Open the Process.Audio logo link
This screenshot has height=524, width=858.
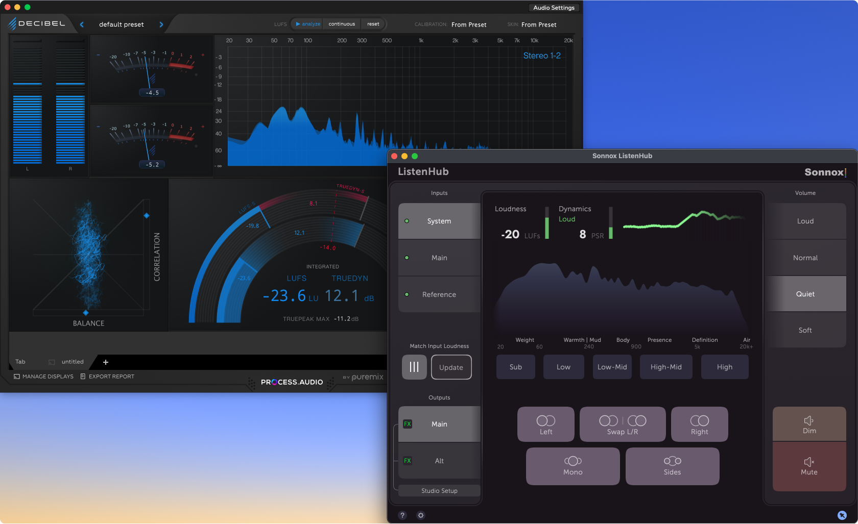point(292,382)
